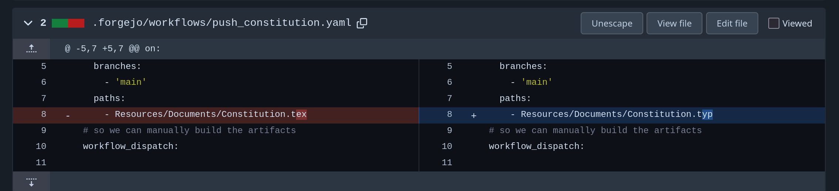
Task: Click left-side line number 5
Action: 44,66
